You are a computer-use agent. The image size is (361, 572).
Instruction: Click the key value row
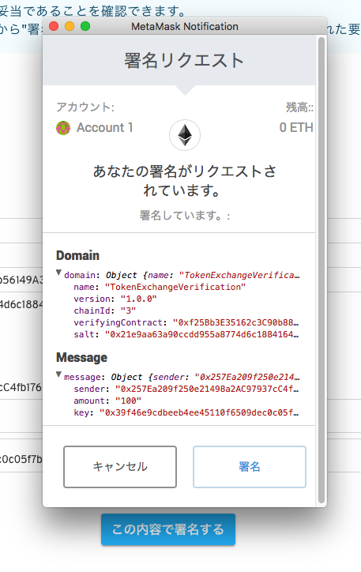point(186,412)
